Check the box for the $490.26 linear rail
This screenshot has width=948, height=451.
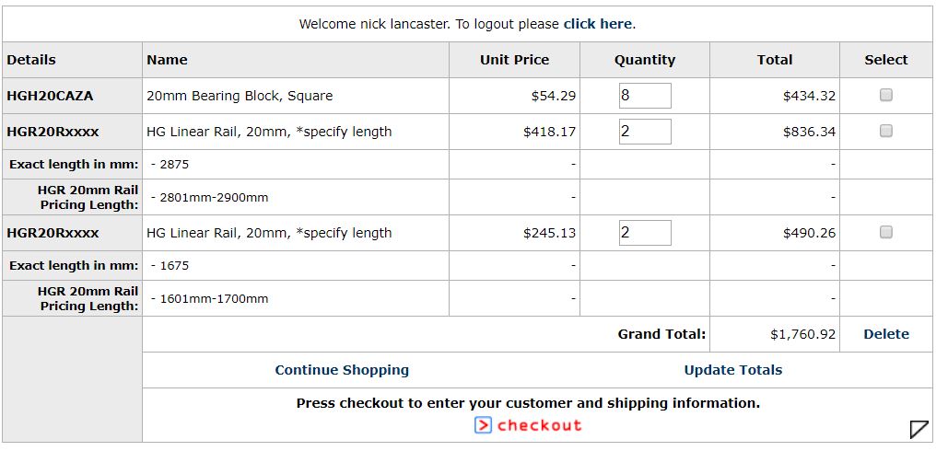click(885, 232)
